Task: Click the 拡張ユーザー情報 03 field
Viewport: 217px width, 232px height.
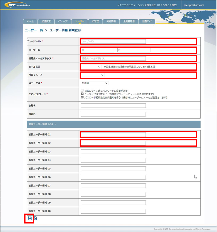Action: (x=113, y=151)
